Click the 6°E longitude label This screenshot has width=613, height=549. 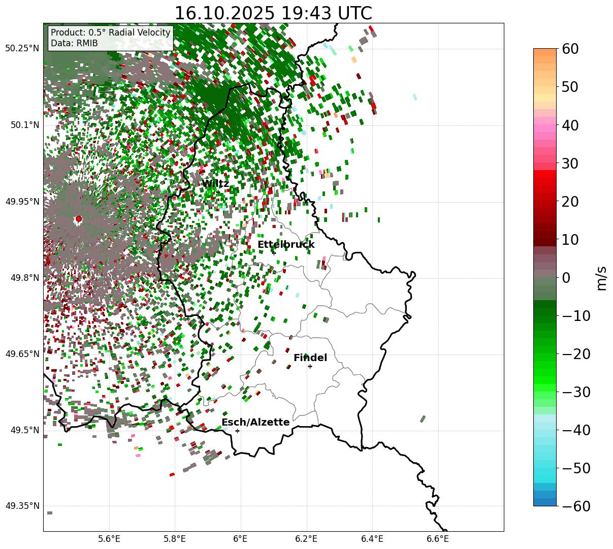(x=241, y=539)
